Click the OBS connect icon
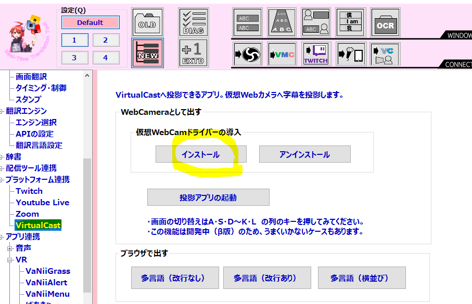This screenshot has height=304, width=472. click(248, 54)
